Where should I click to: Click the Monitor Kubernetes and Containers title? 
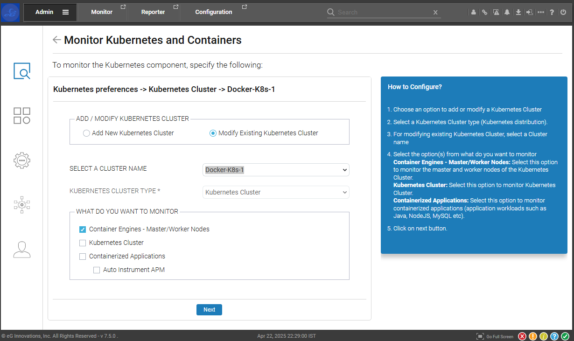[153, 40]
